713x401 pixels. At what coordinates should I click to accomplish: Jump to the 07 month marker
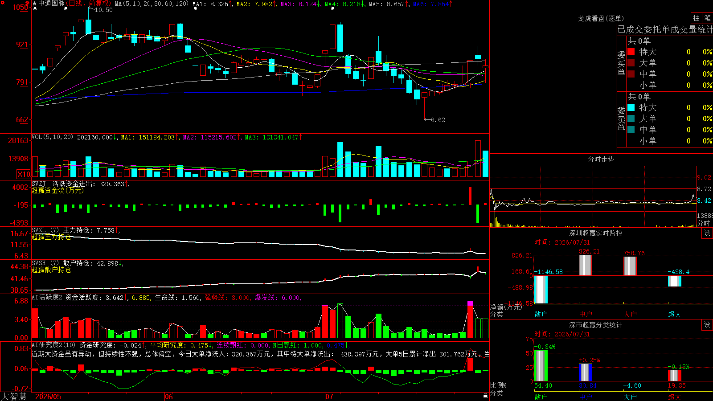[329, 397]
